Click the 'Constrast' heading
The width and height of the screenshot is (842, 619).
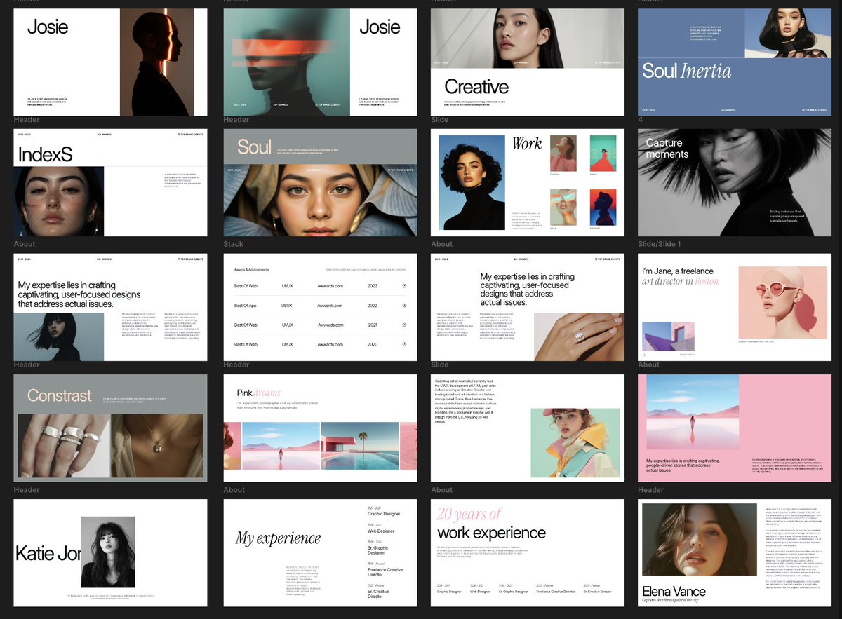click(59, 395)
